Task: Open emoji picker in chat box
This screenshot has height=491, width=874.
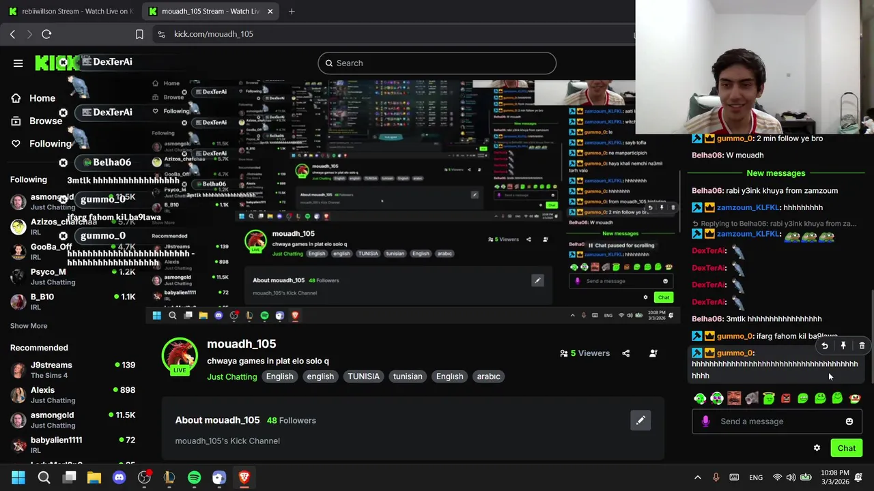Action: tap(849, 421)
